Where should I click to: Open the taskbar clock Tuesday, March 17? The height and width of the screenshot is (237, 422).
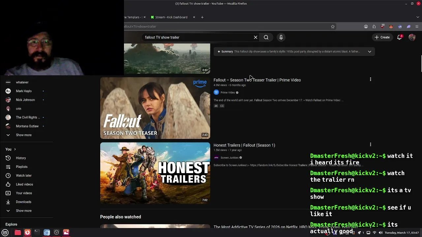[402, 233]
